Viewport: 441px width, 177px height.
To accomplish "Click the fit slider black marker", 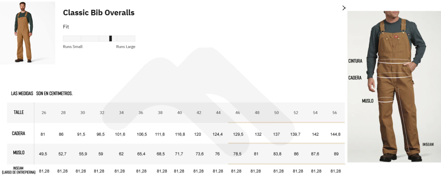I will pos(111,39).
